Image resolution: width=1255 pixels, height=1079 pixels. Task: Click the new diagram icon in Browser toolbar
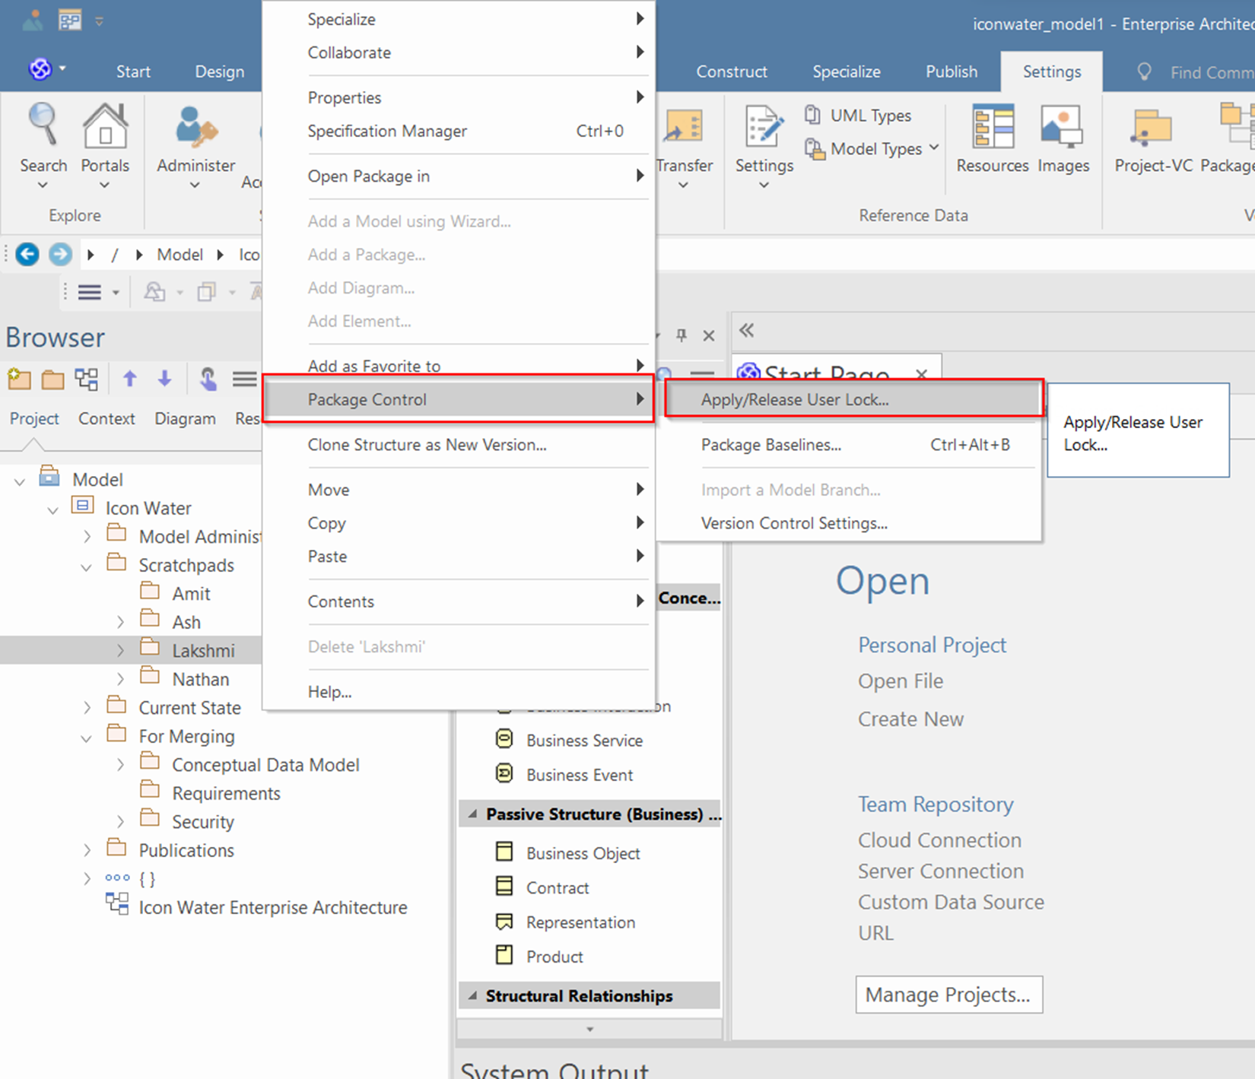pyautogui.click(x=86, y=379)
